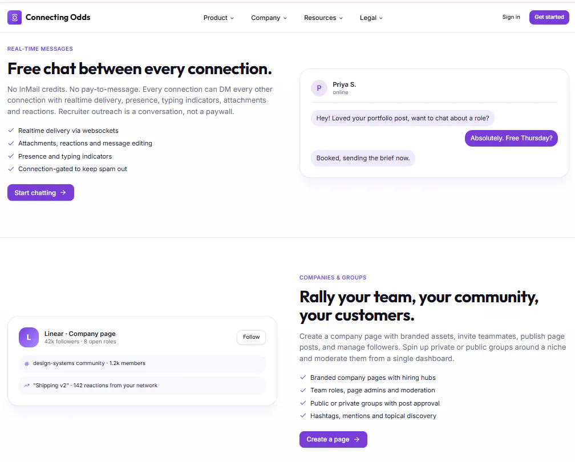Expand the chevron next to Resources
The image size is (575, 462).
click(x=341, y=18)
